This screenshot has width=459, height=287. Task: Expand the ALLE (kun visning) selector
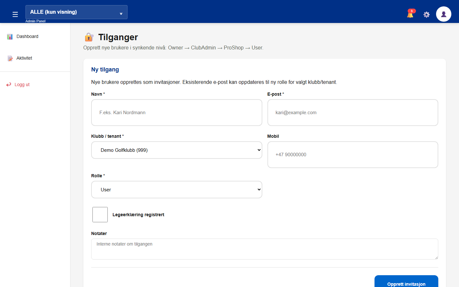click(x=76, y=12)
